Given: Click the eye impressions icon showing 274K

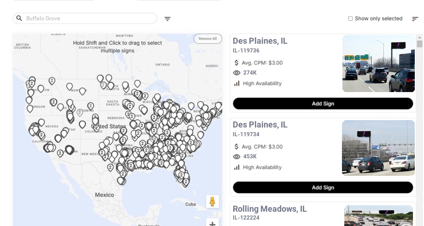Looking at the screenshot, I should (237, 73).
